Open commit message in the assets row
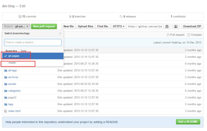 (x=78, y=84)
